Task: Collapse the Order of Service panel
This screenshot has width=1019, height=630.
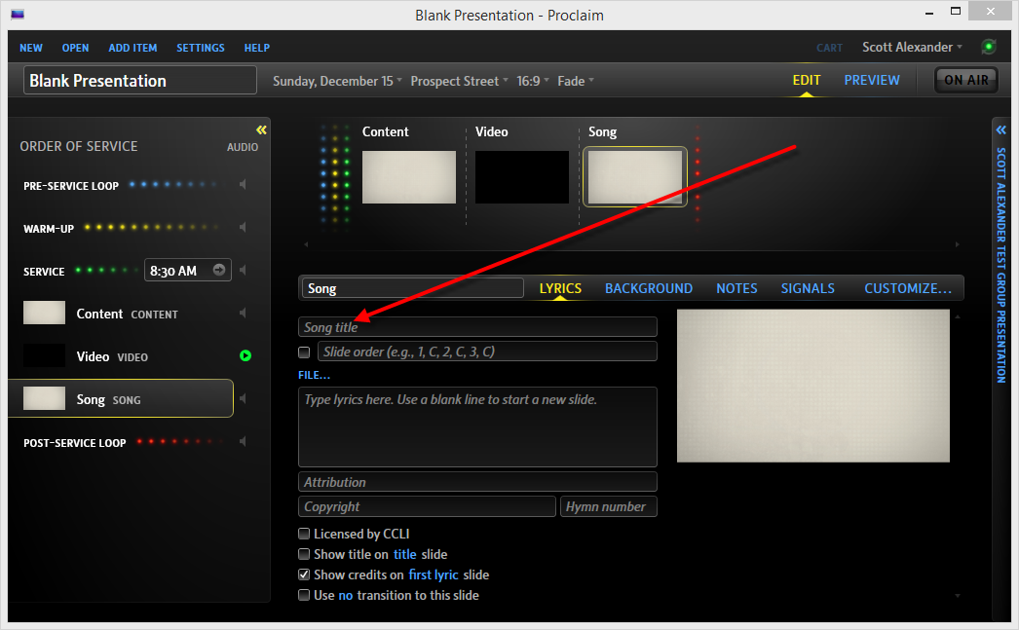Action: (x=261, y=130)
